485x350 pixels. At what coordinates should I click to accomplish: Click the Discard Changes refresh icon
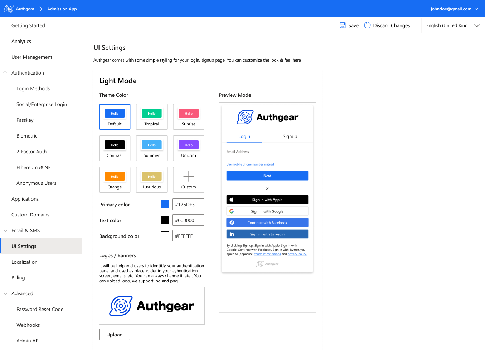tap(367, 25)
